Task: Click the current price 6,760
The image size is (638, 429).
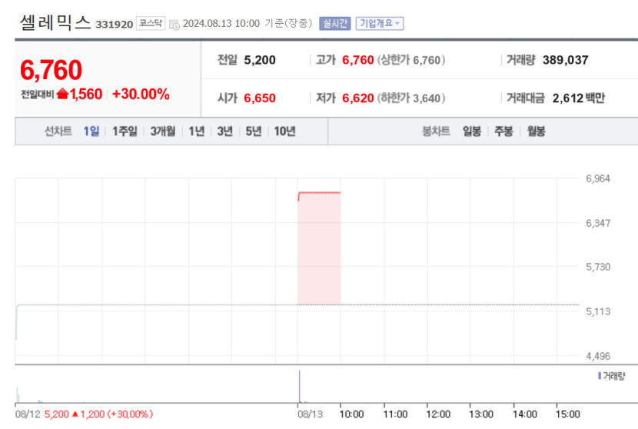Action: 51,70
